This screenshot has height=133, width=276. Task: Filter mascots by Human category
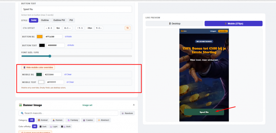point(57,120)
